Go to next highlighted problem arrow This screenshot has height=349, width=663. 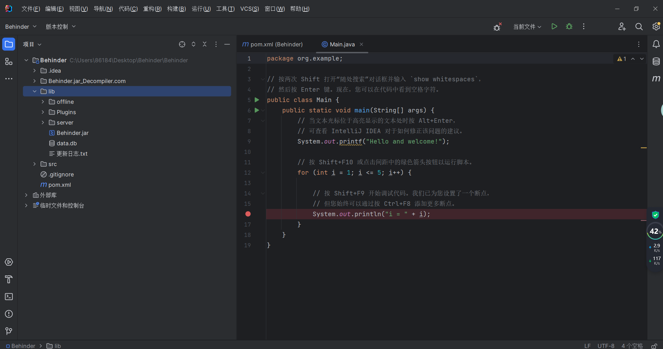tap(642, 59)
